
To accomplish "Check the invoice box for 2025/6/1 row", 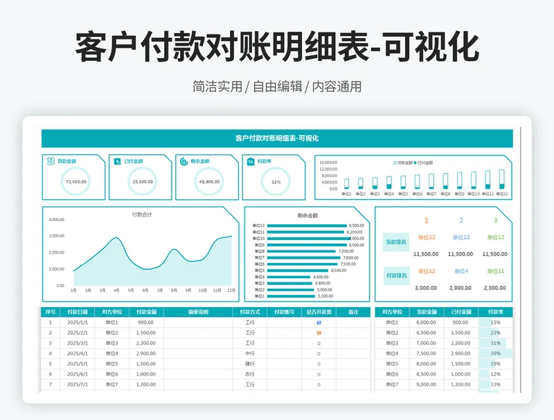I will pos(319,374).
